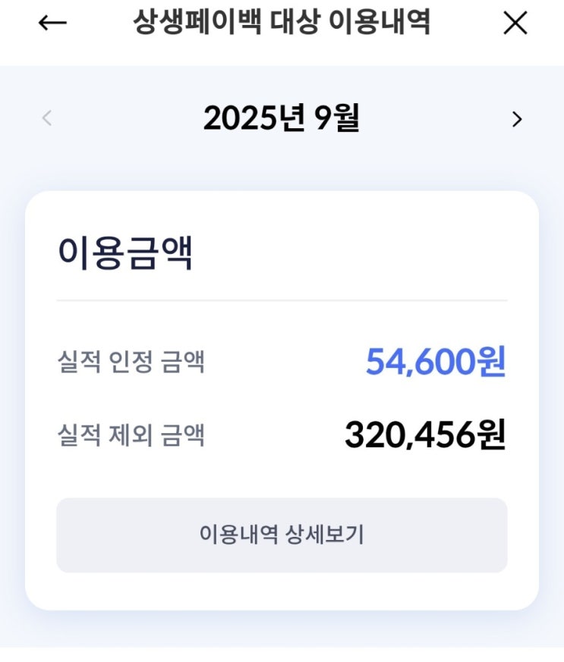Screen dimensions: 564x662
Task: Tap the 상생페이백 대상 이용내역 page title
Action: point(282,23)
